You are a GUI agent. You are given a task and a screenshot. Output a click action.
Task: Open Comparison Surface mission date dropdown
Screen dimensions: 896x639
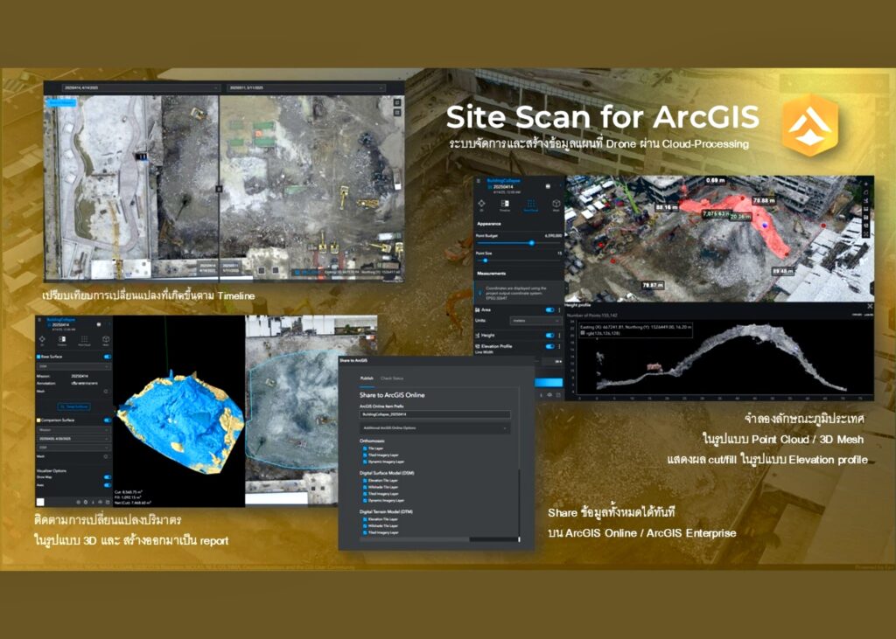73,439
